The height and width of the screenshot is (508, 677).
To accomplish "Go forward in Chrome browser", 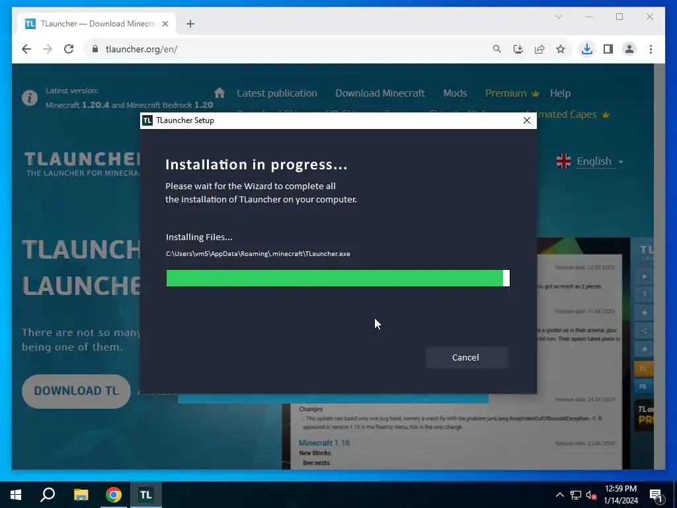I will pyautogui.click(x=48, y=49).
